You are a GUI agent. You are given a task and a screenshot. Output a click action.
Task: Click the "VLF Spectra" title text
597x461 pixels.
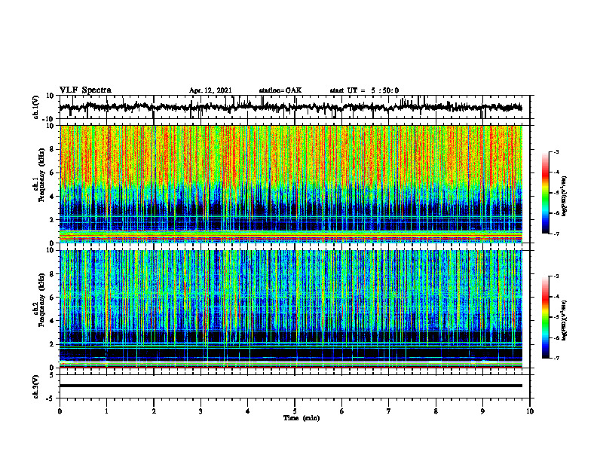[x=85, y=90]
